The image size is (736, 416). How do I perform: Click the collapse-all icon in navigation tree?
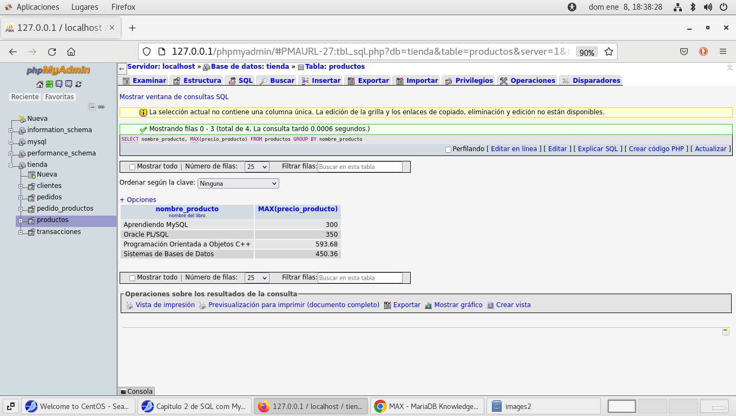point(92,107)
